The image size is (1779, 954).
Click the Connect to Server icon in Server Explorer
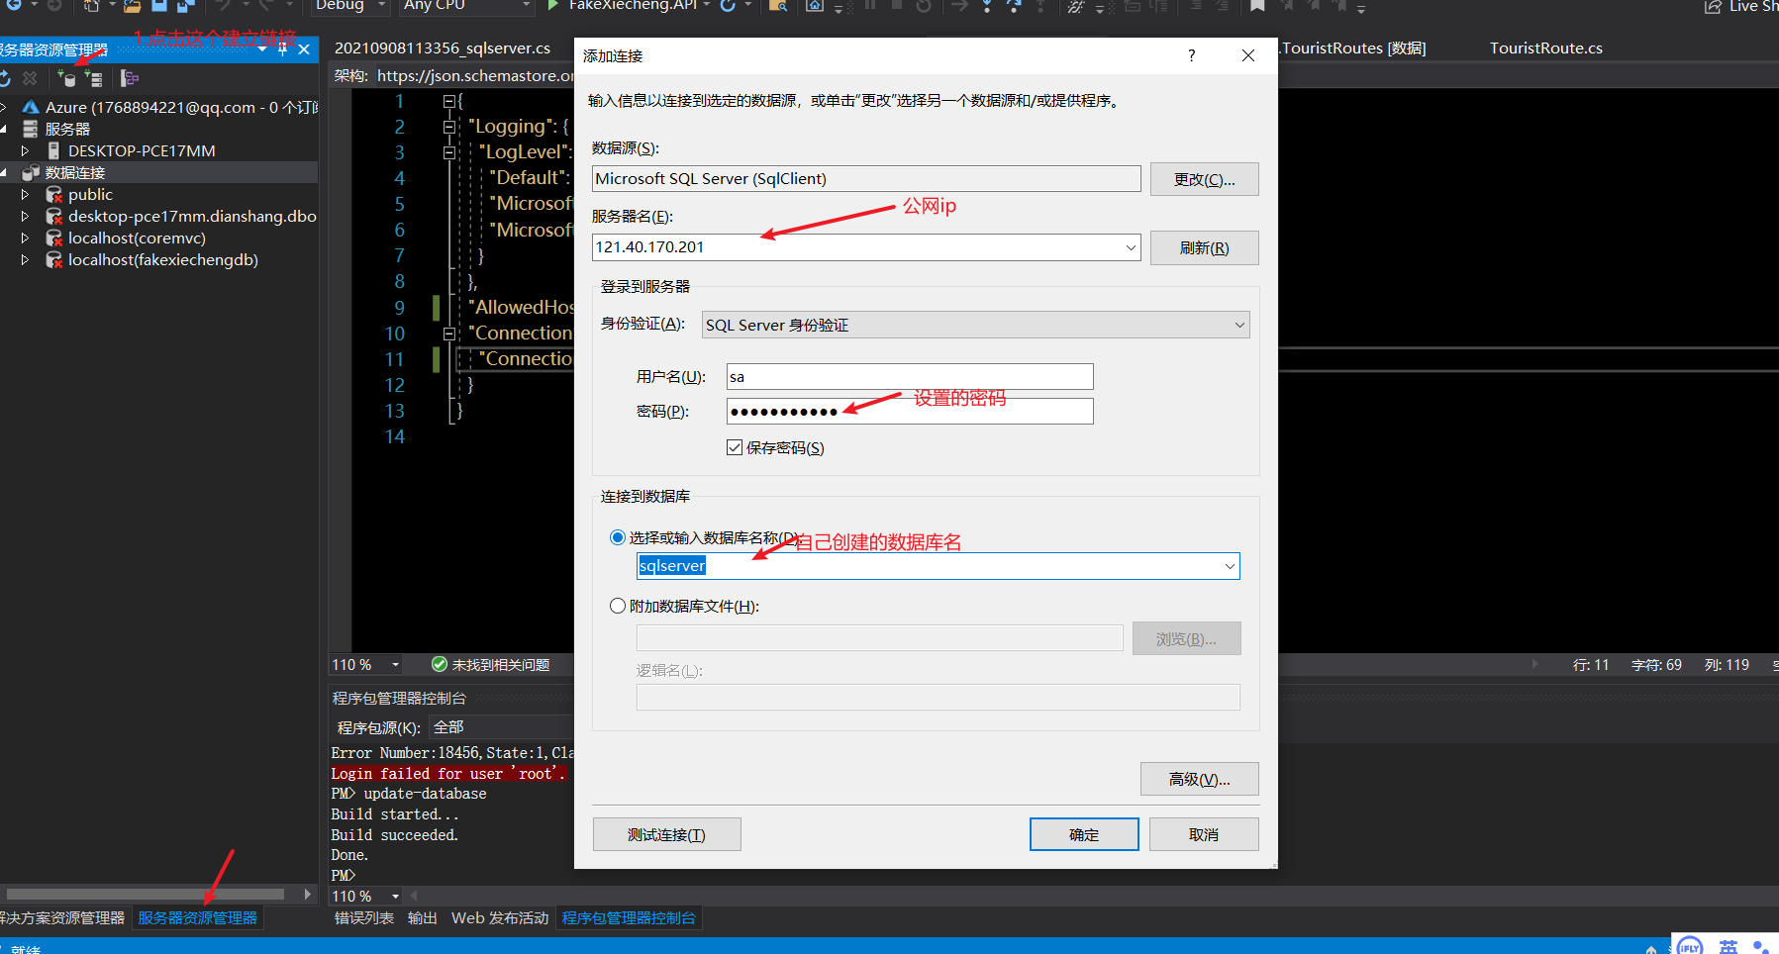point(93,78)
